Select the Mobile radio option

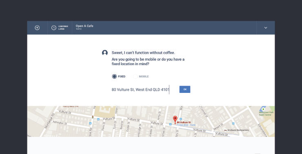pyautogui.click(x=135, y=77)
